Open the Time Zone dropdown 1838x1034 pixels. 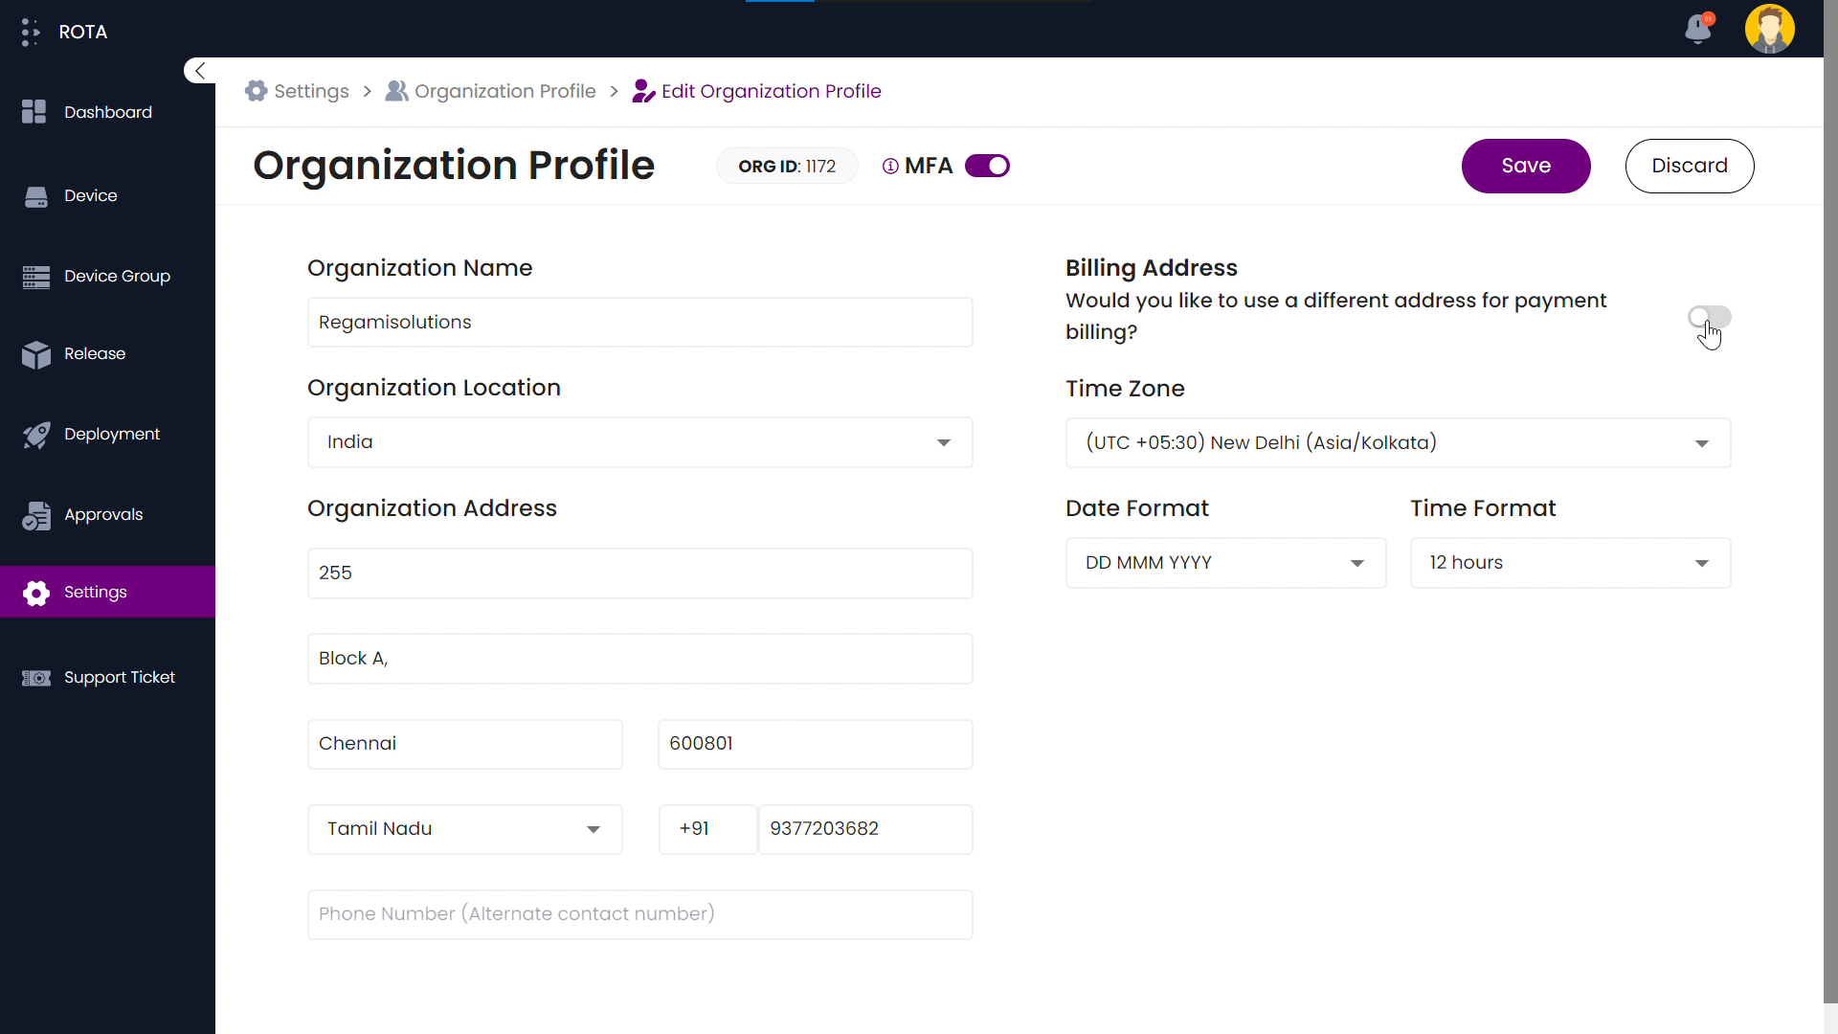pyautogui.click(x=1398, y=443)
